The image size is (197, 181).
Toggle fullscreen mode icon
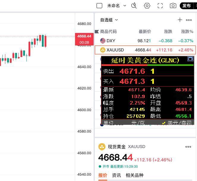pyautogui.click(x=160, y=6)
